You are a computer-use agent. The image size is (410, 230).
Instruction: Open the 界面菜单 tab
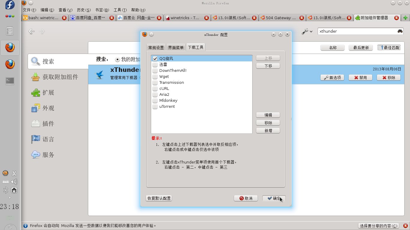(176, 47)
